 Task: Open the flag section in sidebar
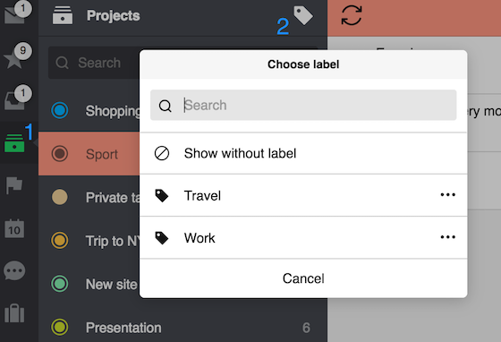click(x=14, y=185)
